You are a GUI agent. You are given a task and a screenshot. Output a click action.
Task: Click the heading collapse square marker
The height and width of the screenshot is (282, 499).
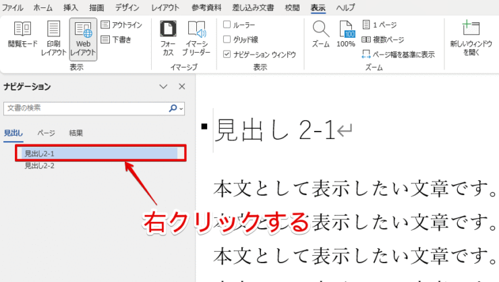204,126
